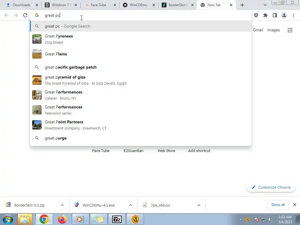Open the E2Guardian shortcut

(134, 151)
